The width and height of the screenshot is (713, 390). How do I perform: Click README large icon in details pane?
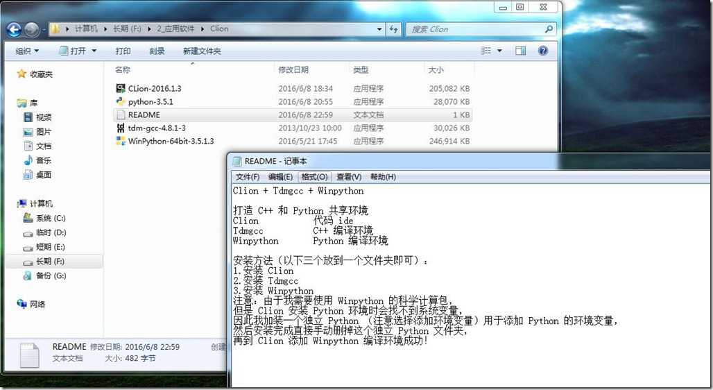coord(30,355)
